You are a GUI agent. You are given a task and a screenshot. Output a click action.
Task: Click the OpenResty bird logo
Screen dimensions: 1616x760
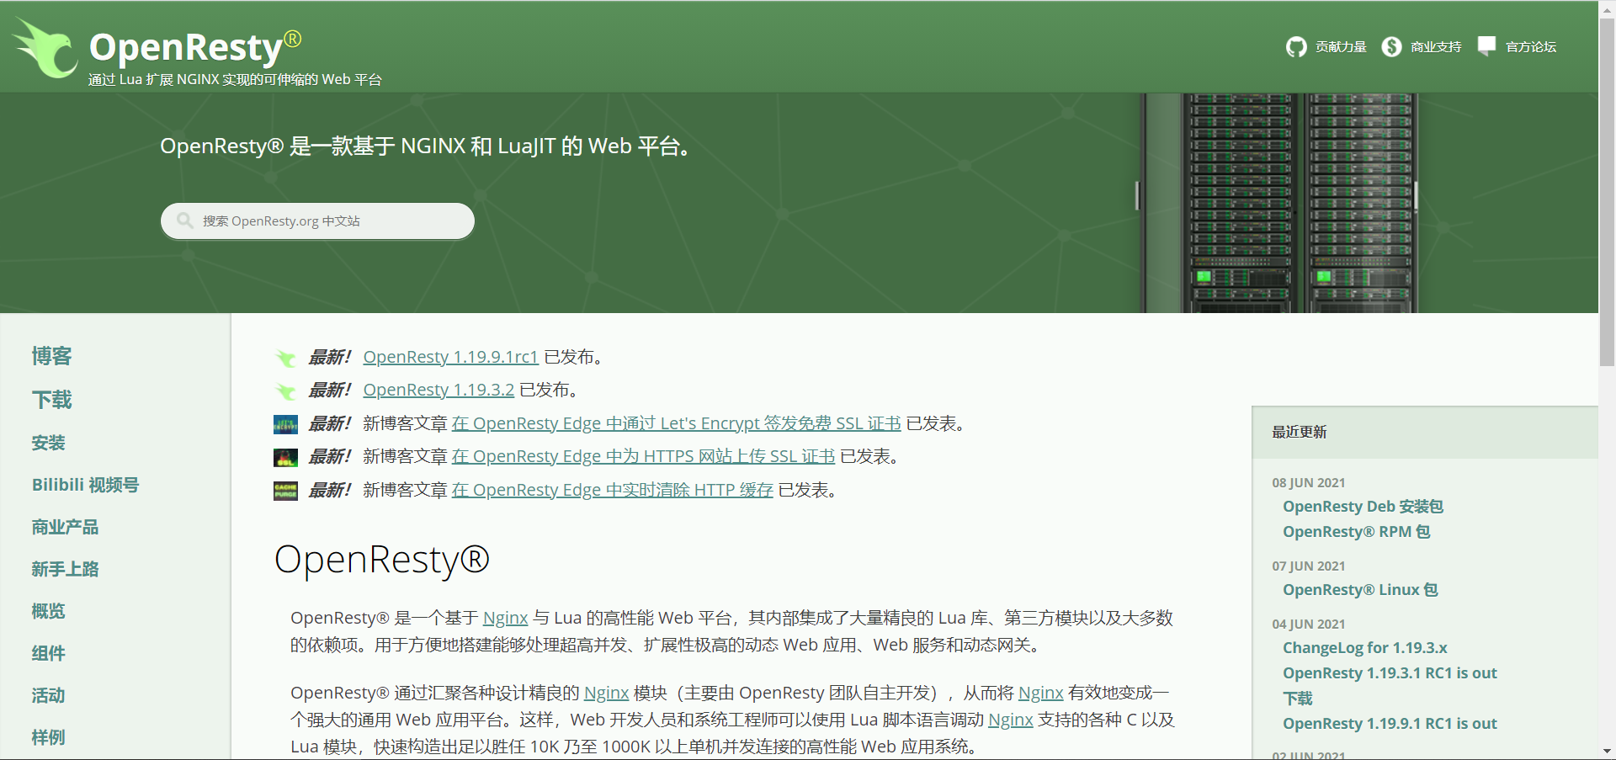[x=45, y=48]
